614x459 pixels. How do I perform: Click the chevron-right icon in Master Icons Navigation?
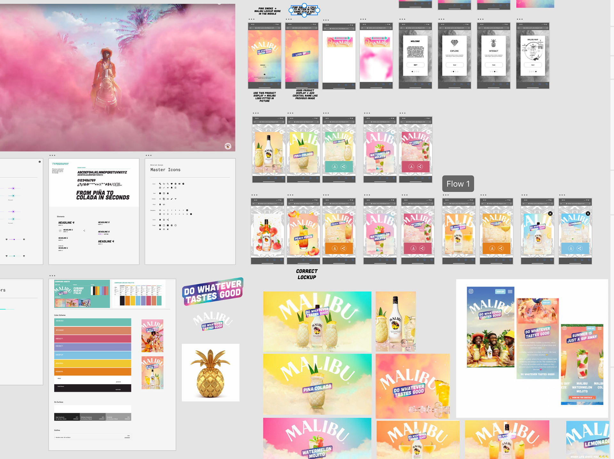(175, 214)
